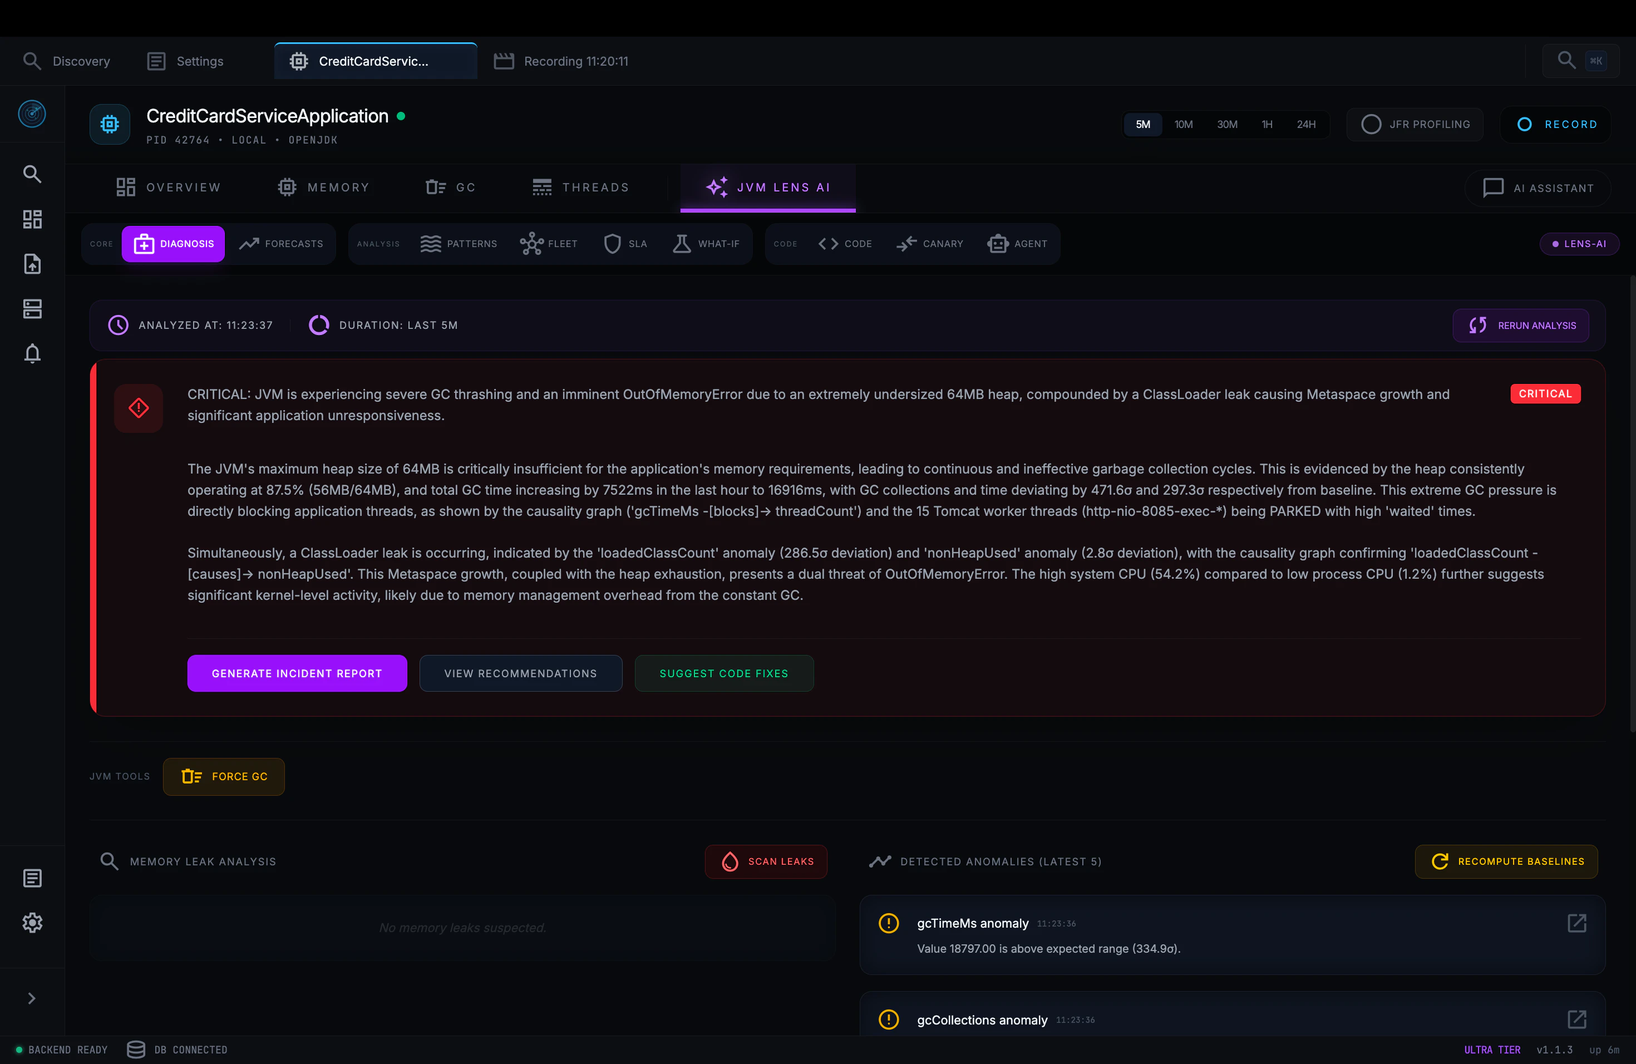Open the gcCollections anomaly external link icon

pos(1576,1019)
